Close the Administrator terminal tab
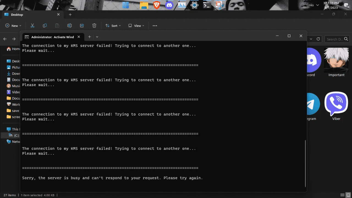 pos(79,37)
